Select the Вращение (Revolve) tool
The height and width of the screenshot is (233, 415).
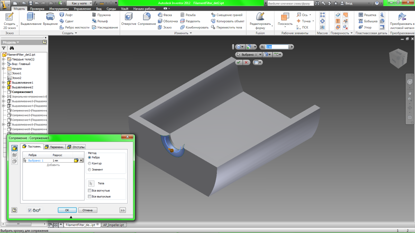(x=50, y=17)
